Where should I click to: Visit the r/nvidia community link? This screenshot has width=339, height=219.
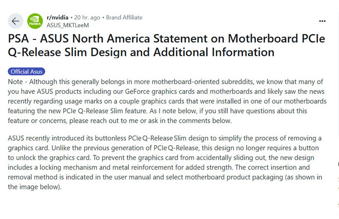(x=57, y=18)
